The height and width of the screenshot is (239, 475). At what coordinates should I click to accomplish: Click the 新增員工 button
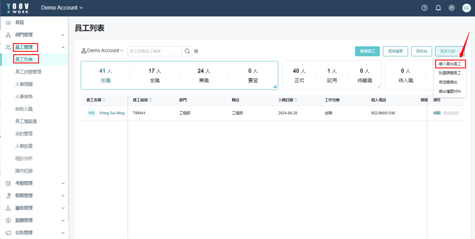(367, 51)
